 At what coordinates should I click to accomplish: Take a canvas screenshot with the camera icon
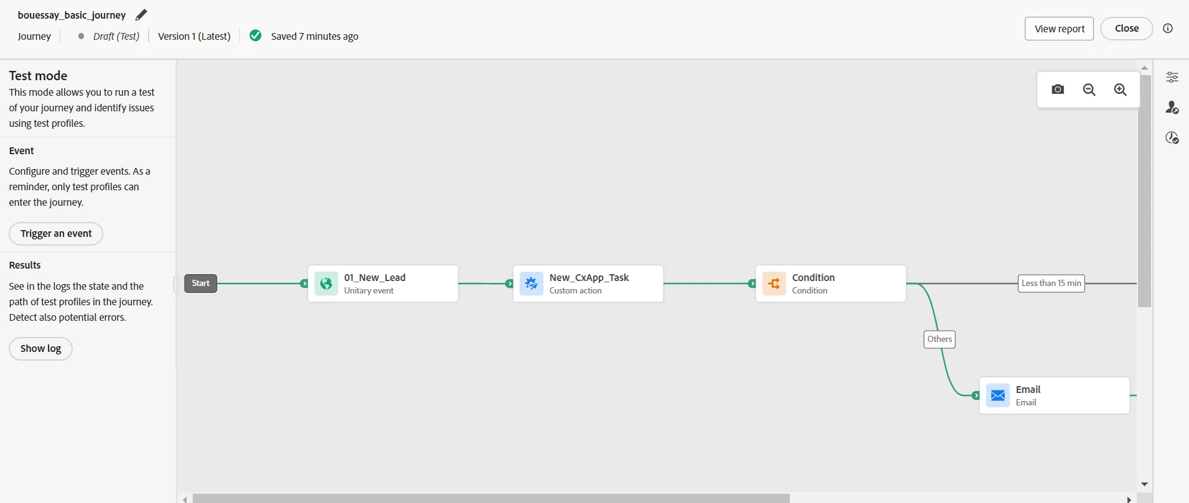click(x=1058, y=90)
